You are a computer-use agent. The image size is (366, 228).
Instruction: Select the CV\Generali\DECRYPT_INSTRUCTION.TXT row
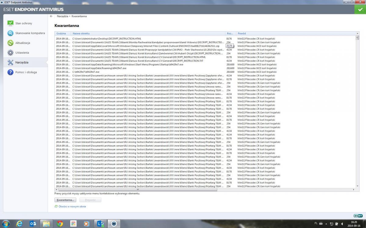click(205, 61)
